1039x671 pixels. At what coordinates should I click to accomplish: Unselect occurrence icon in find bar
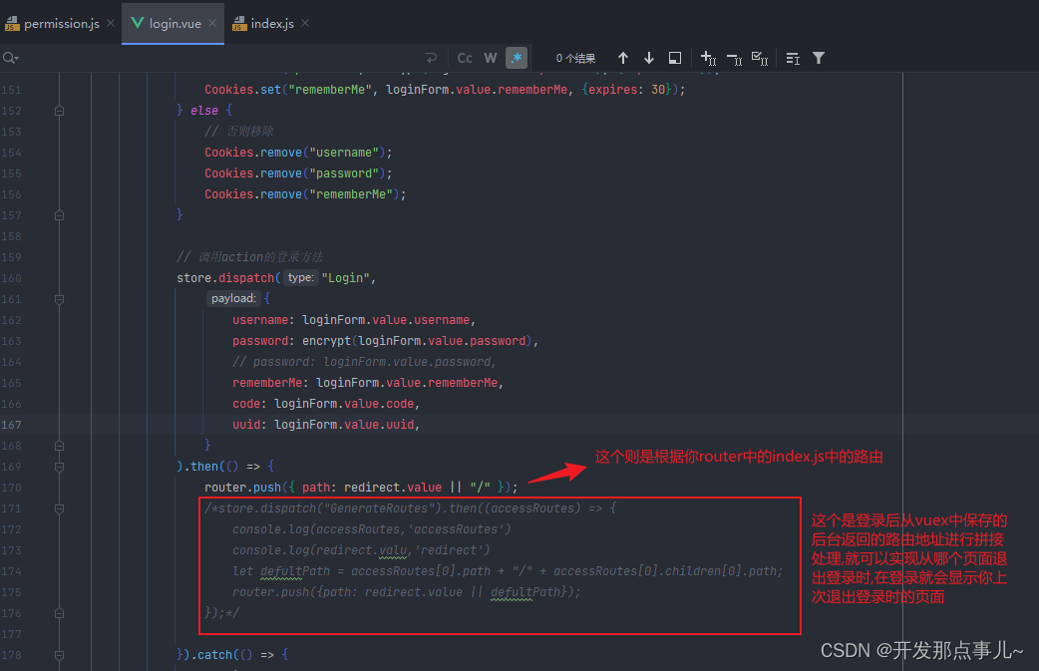coord(734,58)
